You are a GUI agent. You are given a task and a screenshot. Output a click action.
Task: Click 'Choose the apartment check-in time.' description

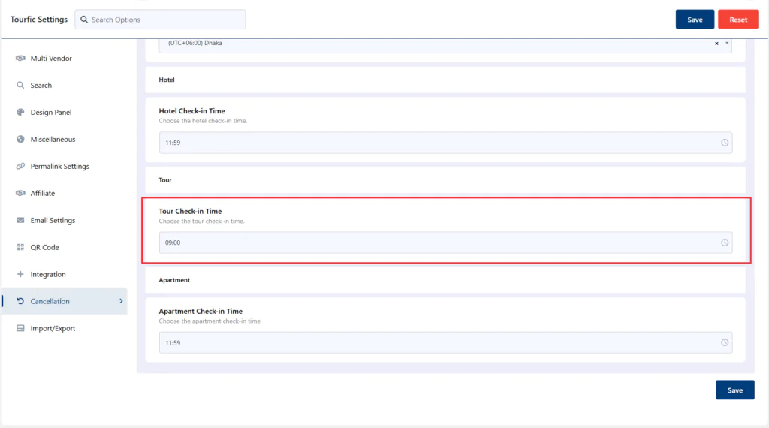210,321
